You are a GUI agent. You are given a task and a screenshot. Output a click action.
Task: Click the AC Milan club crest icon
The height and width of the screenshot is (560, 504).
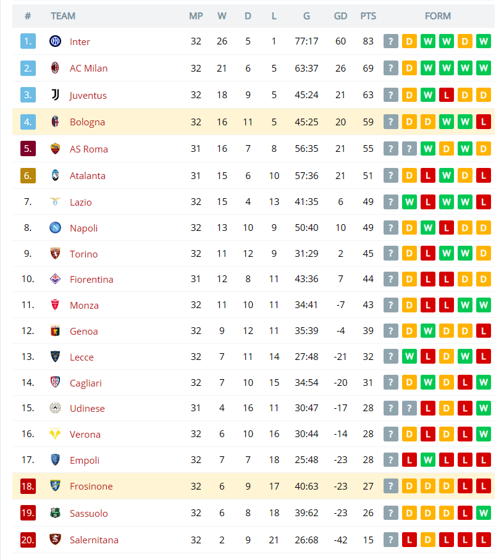55,68
